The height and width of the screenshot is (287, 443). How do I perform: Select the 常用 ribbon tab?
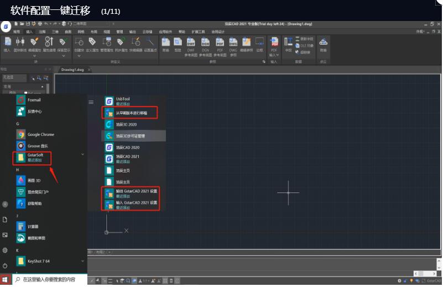click(x=17, y=32)
